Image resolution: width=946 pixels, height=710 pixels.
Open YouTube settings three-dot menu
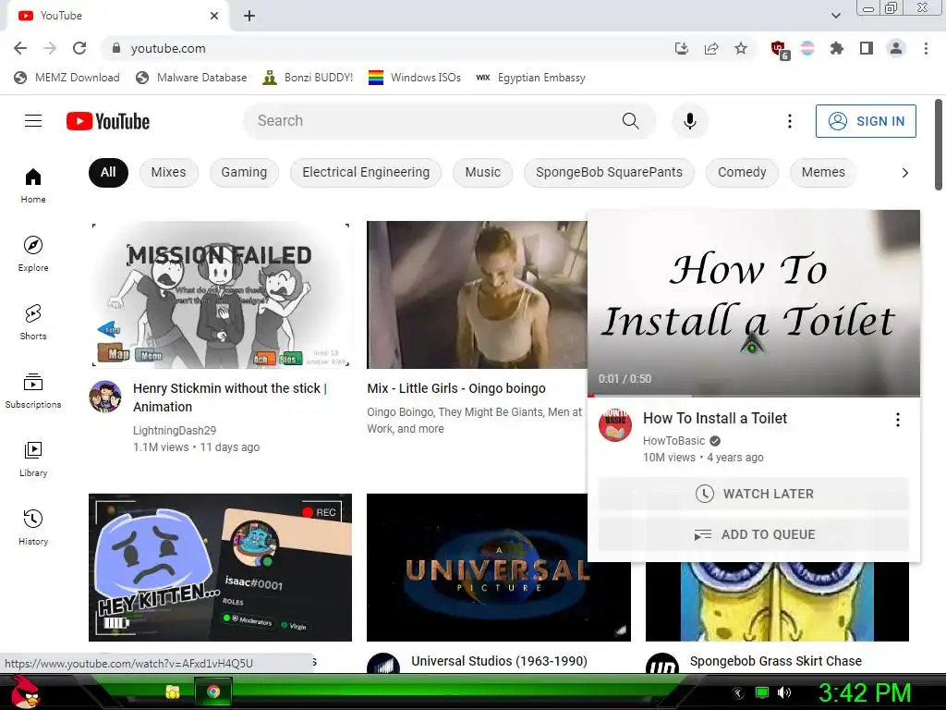(x=789, y=121)
